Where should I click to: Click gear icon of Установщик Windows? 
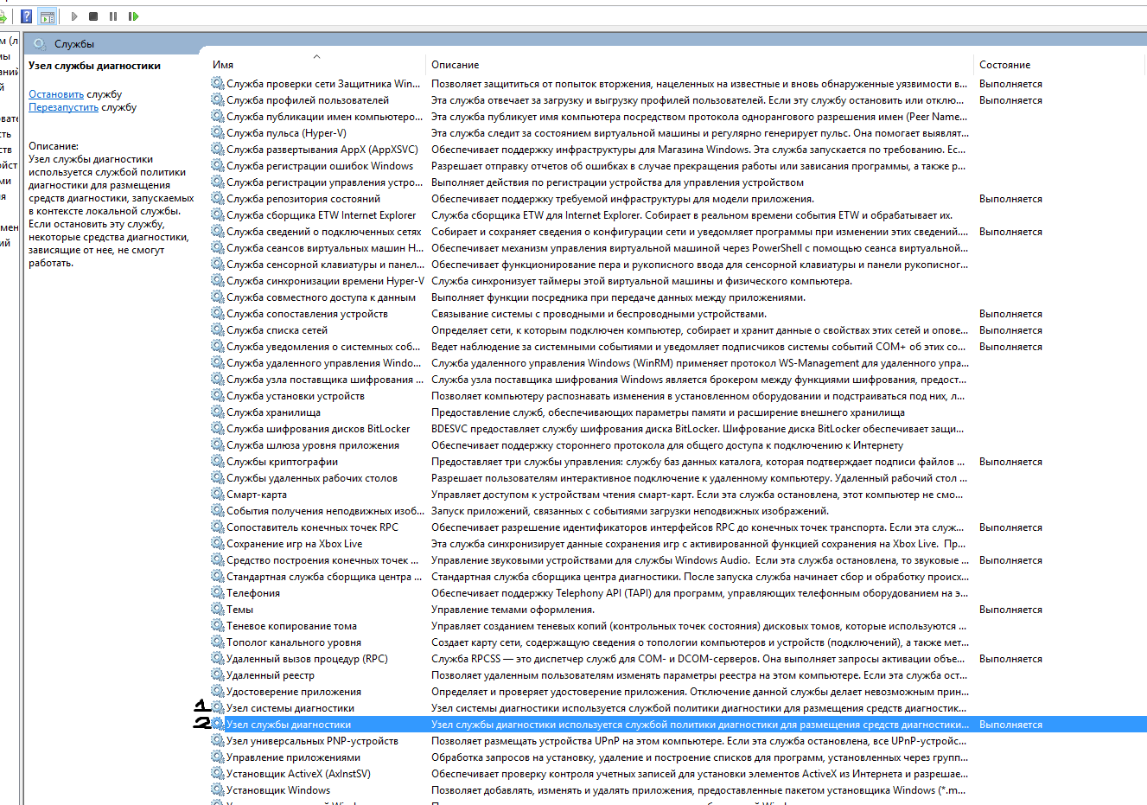click(218, 790)
